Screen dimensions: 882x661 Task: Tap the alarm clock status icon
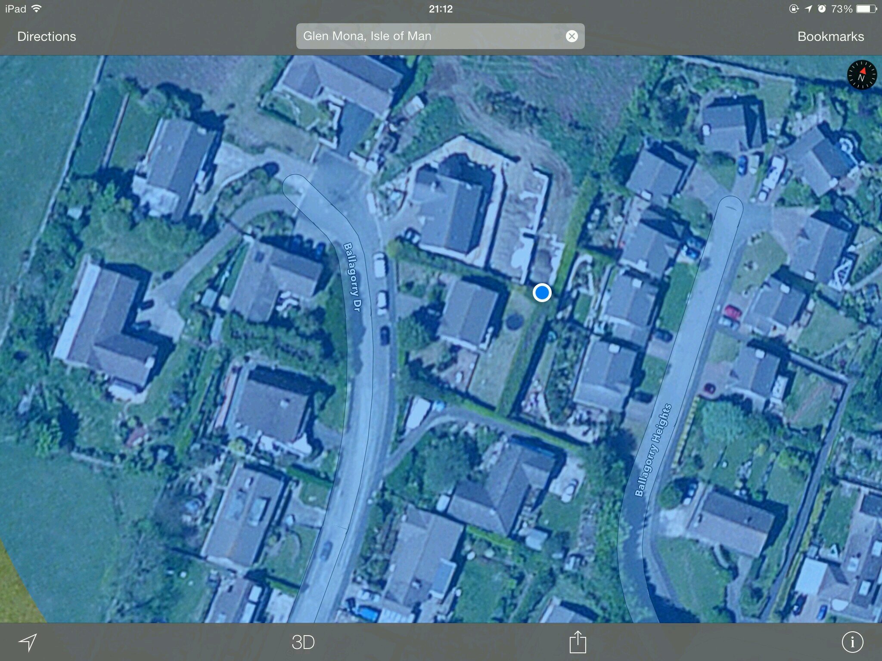coord(821,9)
